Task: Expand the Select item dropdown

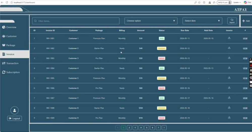Action: tap(202, 21)
